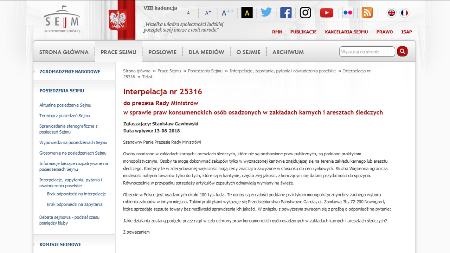
Task: Click breadcrumb 'Strona główna'
Action: pos(137,71)
